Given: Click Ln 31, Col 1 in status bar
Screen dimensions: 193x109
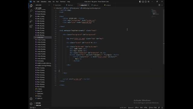Looking at the screenshot, I should click(x=123, y=108).
